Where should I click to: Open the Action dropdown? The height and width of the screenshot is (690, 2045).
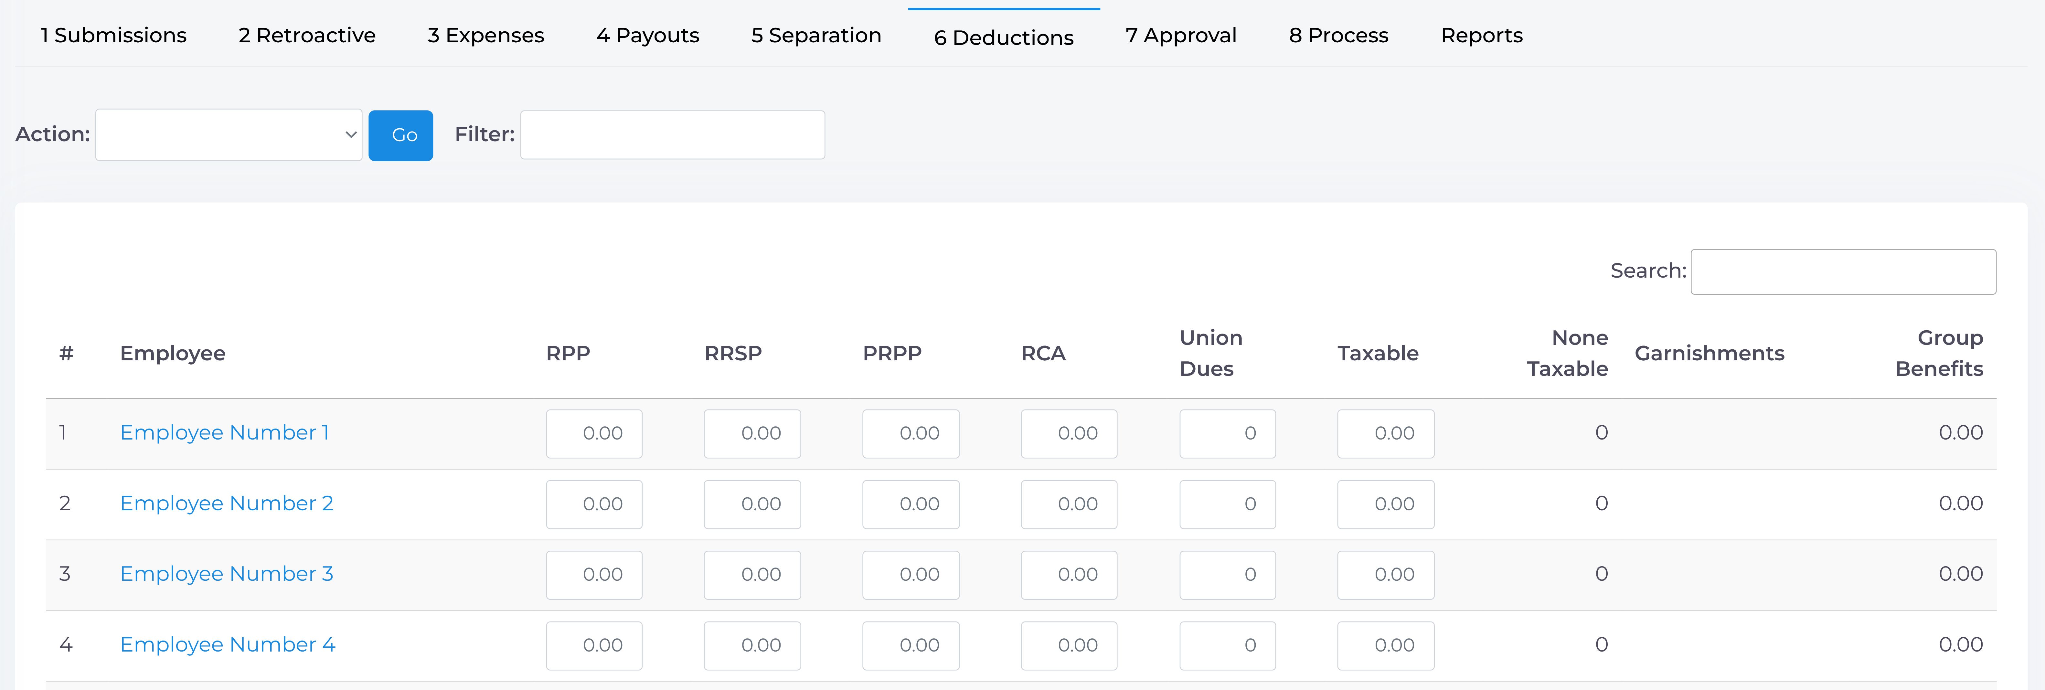tap(229, 135)
